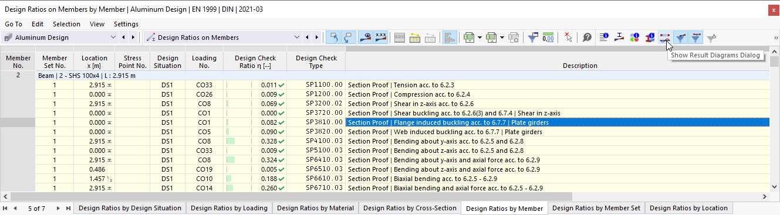The width and height of the screenshot is (780, 215).
Task: Toggle the x.xx values display icon
Action: (381, 37)
